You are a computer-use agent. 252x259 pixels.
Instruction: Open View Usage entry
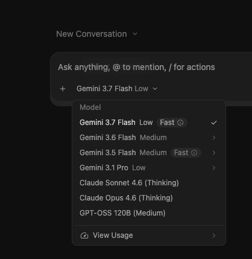[x=149, y=235]
